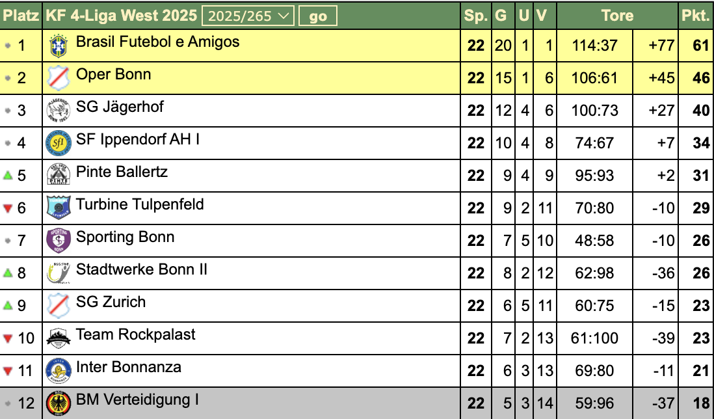The height and width of the screenshot is (419, 714).
Task: Click the BM Verteidigung I eagle crest
Action: (59, 403)
